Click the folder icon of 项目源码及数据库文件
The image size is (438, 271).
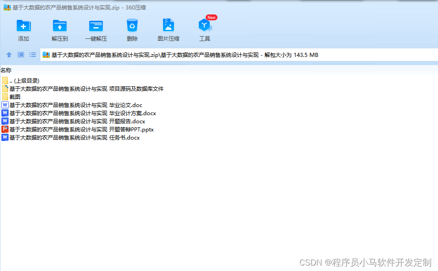point(5,89)
